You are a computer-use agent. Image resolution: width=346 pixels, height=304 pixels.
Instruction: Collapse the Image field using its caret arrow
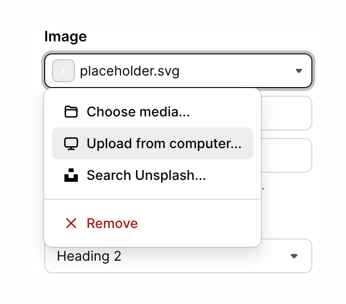click(298, 71)
